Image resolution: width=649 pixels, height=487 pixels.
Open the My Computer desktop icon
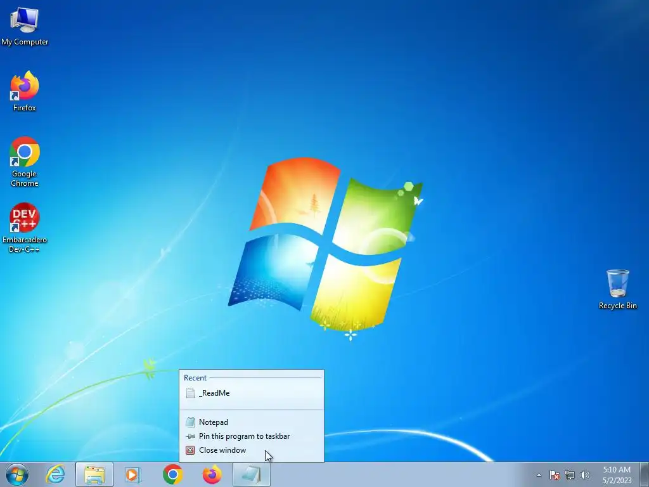click(25, 25)
